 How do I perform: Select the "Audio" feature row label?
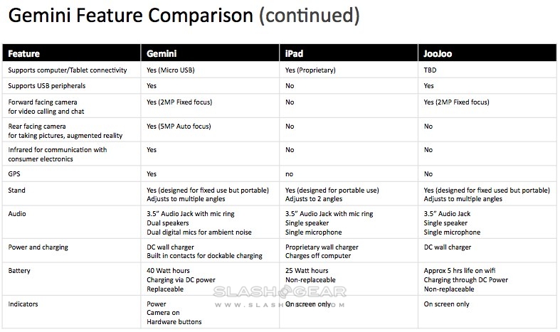tap(19, 213)
